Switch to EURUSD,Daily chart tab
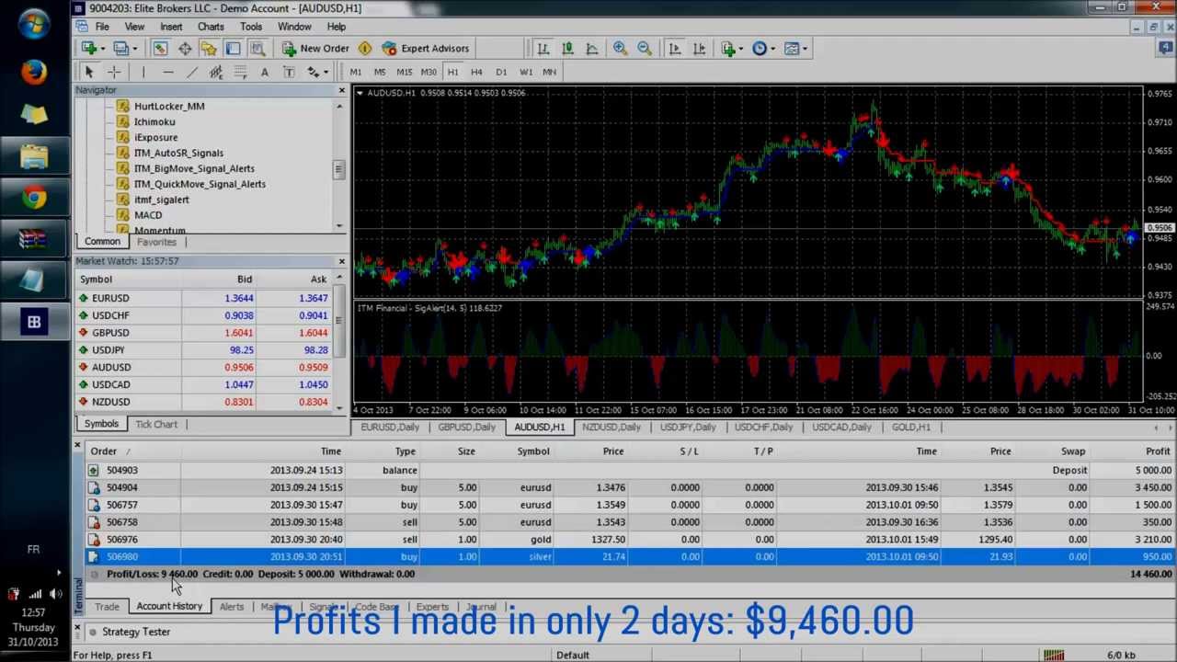Image resolution: width=1177 pixels, height=662 pixels. click(390, 427)
